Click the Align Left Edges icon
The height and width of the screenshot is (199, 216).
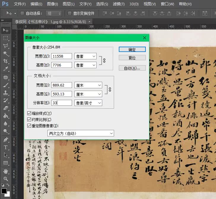click(x=128, y=13)
